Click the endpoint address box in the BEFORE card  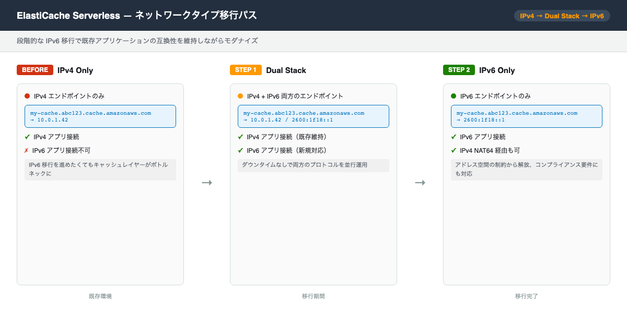(x=100, y=116)
